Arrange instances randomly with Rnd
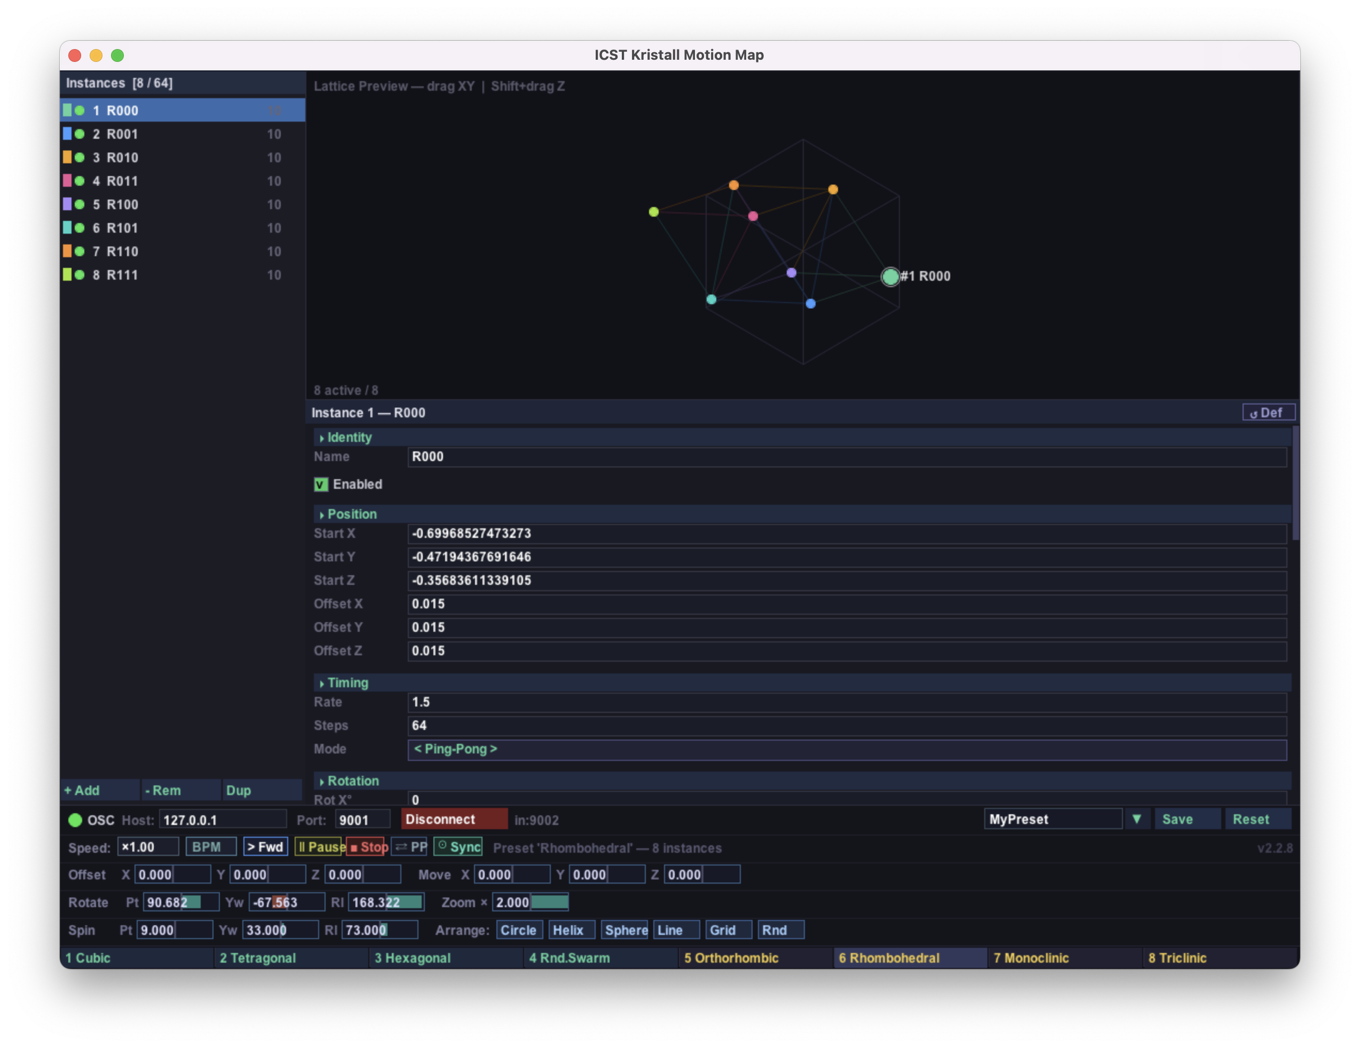1360x1048 pixels. point(781,931)
